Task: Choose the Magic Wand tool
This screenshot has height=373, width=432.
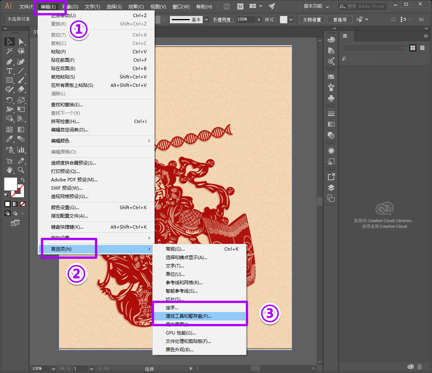Action: click(x=10, y=51)
